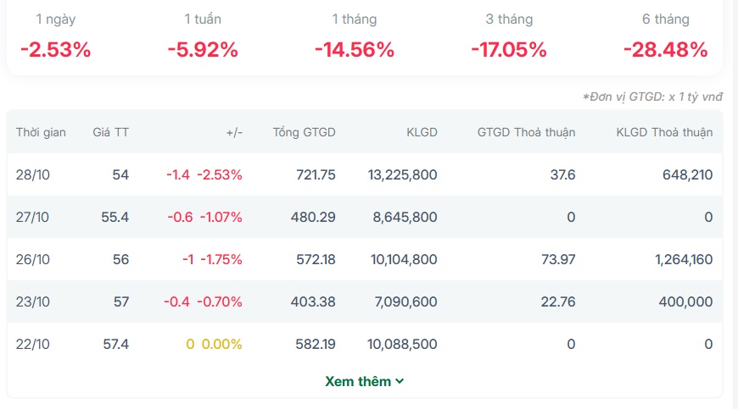Select the 1 tuần performance figure

coord(203,50)
